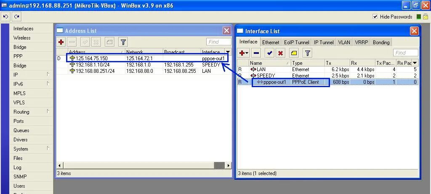Click the remove minus button in Address List
The height and width of the screenshot is (194, 431).
72,42
